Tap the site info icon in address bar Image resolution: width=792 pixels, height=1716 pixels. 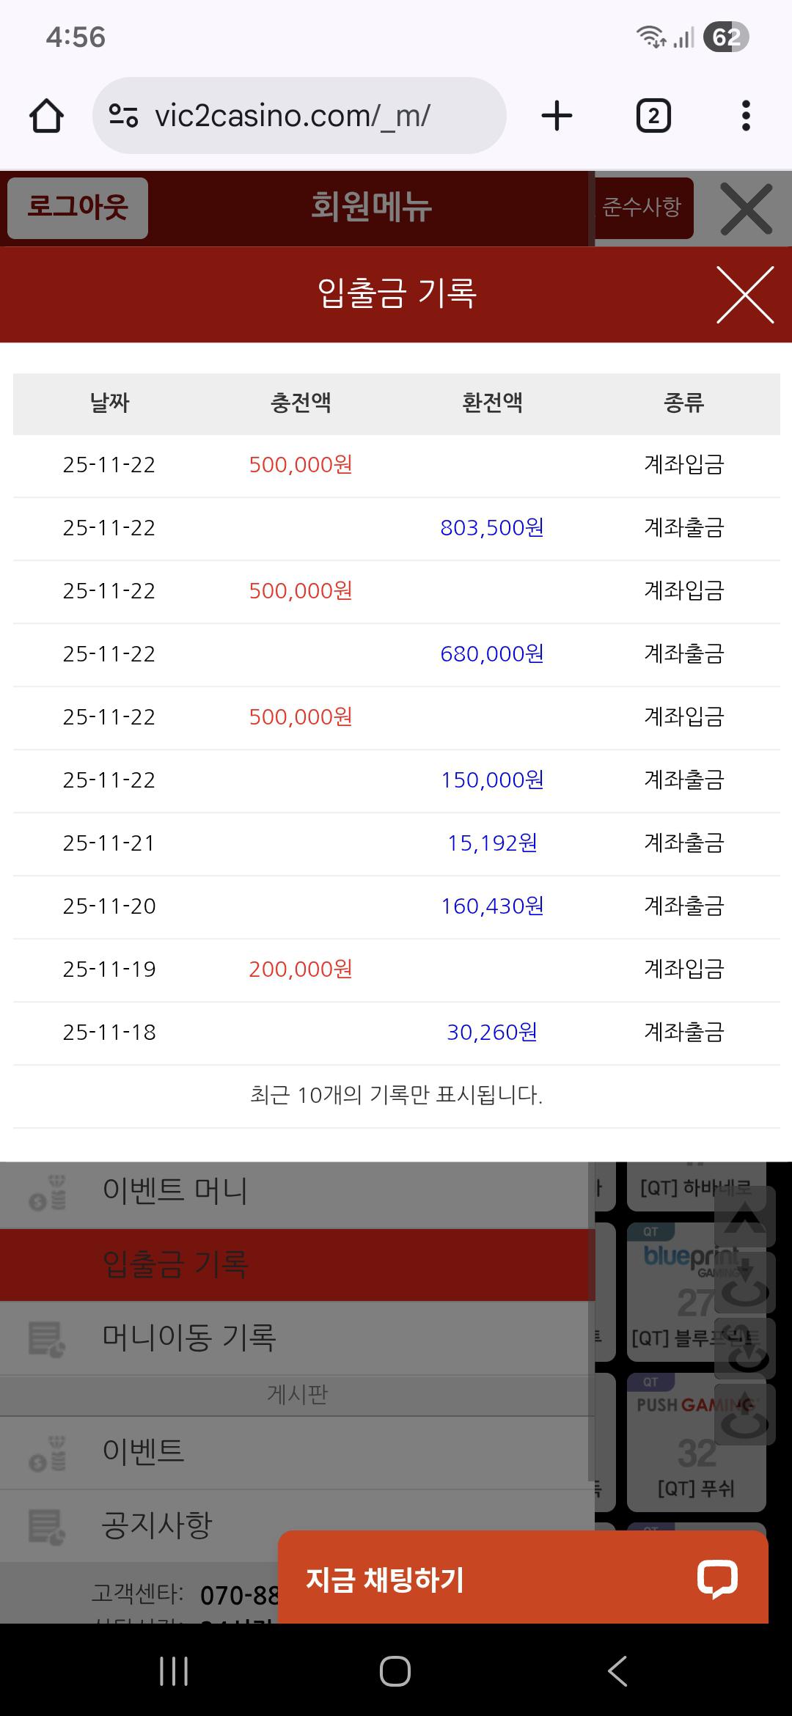tap(123, 116)
